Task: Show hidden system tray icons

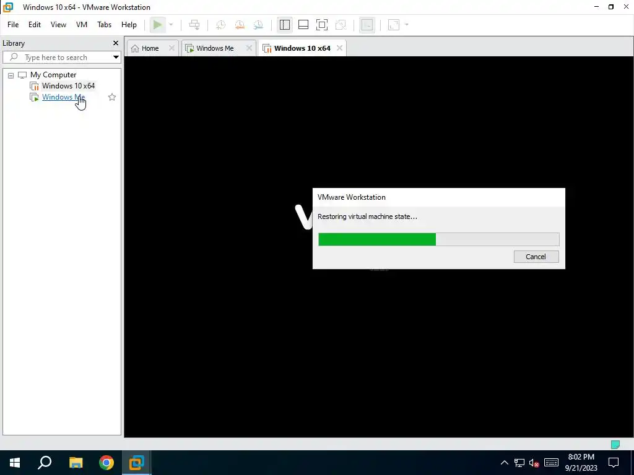Action: pyautogui.click(x=504, y=463)
